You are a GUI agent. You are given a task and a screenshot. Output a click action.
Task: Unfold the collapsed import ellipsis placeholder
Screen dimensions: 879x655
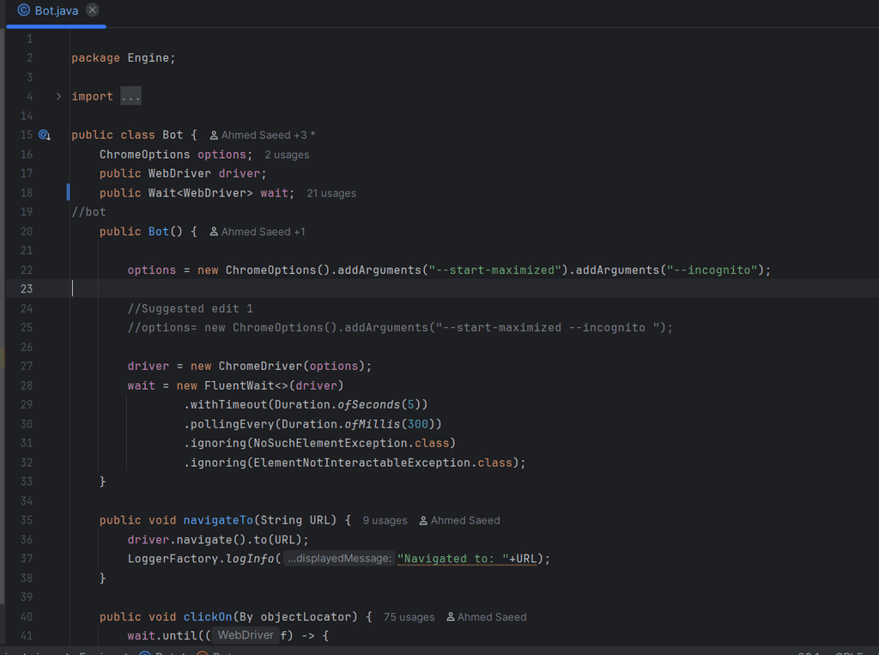coord(130,96)
